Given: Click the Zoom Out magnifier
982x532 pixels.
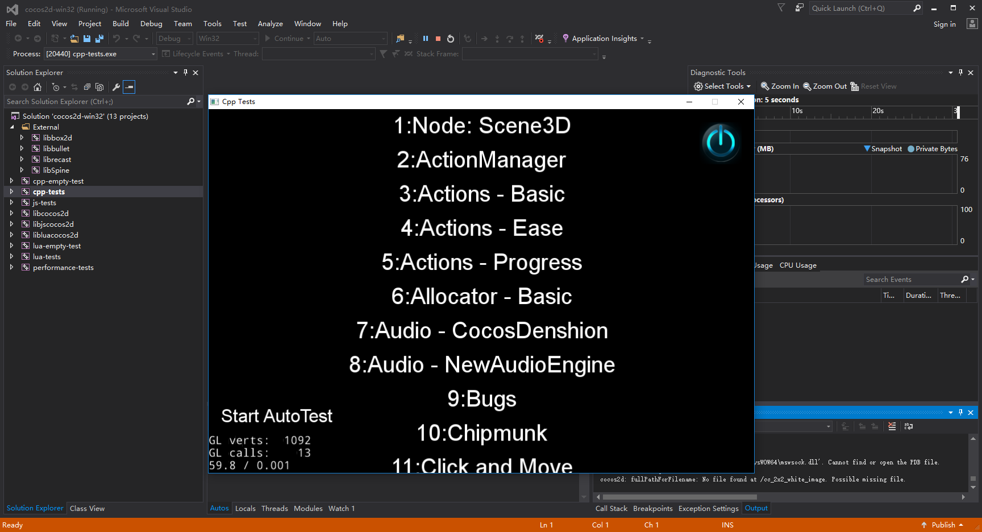Looking at the screenshot, I should coord(825,86).
